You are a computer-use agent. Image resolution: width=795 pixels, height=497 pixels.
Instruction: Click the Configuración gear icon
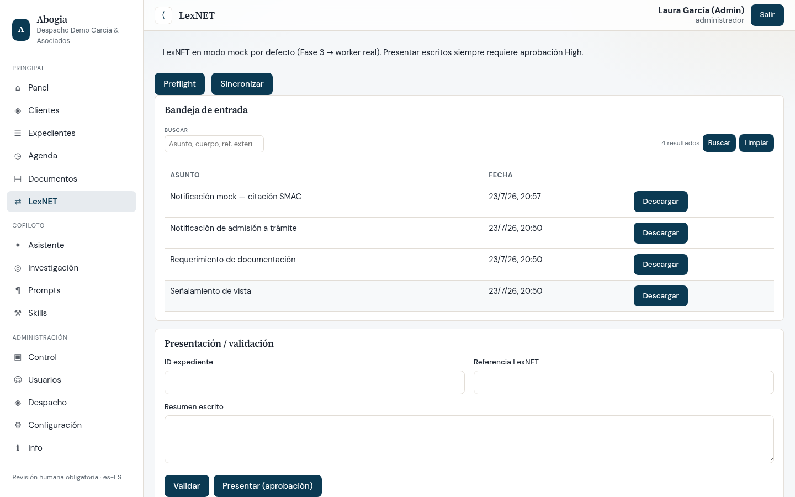tap(18, 425)
